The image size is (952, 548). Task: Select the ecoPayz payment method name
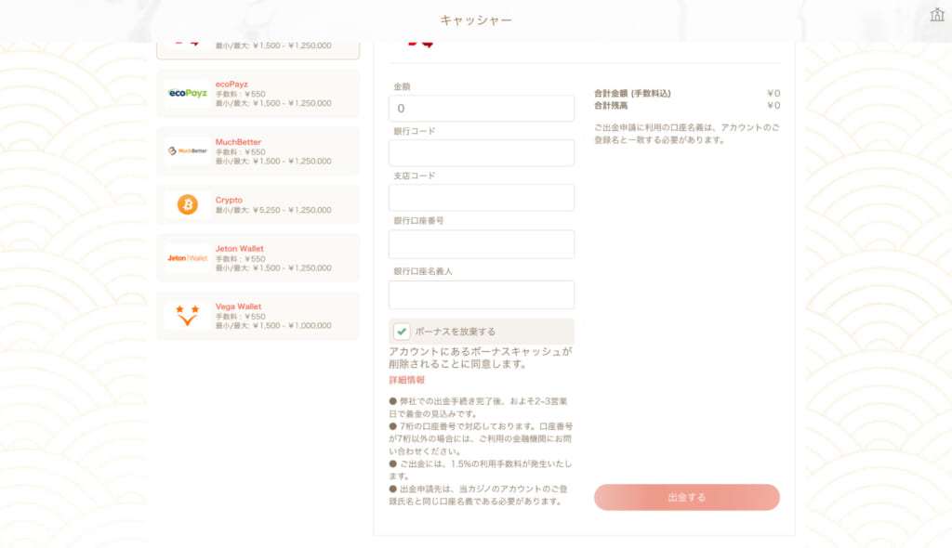231,85
